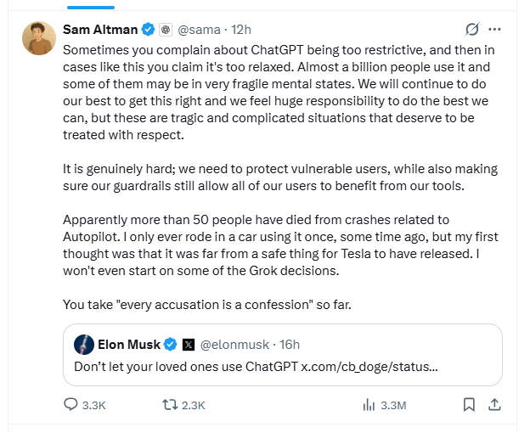Click the X affiliation badge beside Elon Musk

[188, 344]
